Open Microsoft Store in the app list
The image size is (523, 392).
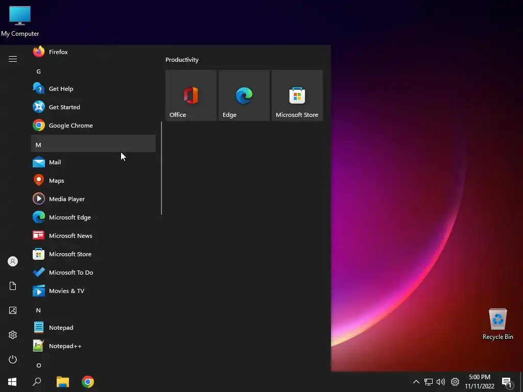pyautogui.click(x=93, y=254)
